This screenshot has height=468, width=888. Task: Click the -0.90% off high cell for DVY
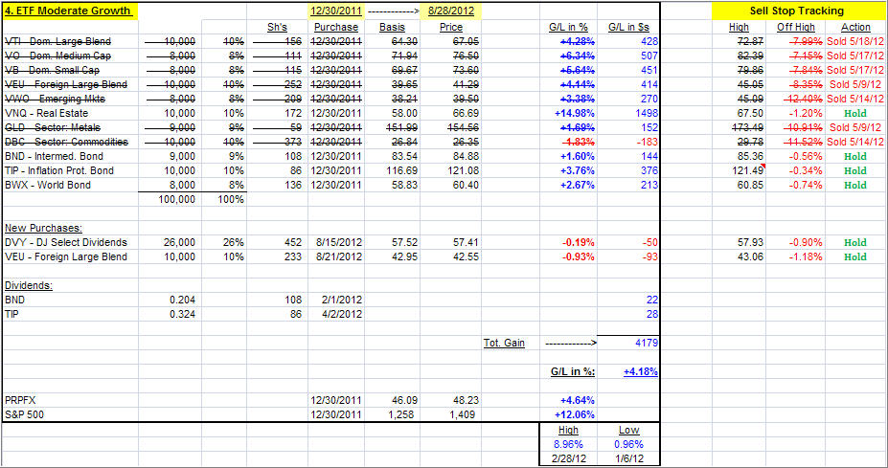pyautogui.click(x=796, y=242)
